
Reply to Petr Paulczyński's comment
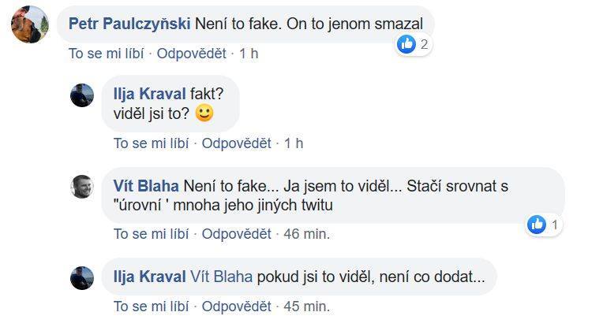click(x=192, y=54)
